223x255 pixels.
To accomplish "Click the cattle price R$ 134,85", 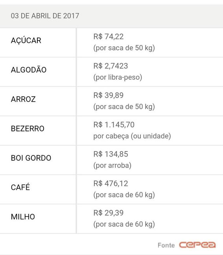I will click(x=111, y=154).
